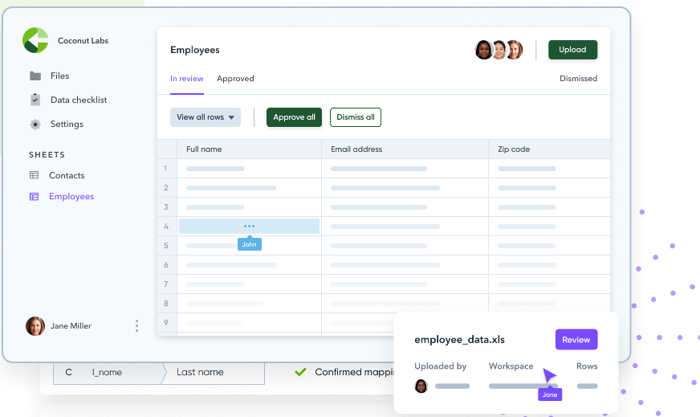The image size is (700, 417).
Task: Select the highlighted Full name cell in row 4
Action: [249, 227]
